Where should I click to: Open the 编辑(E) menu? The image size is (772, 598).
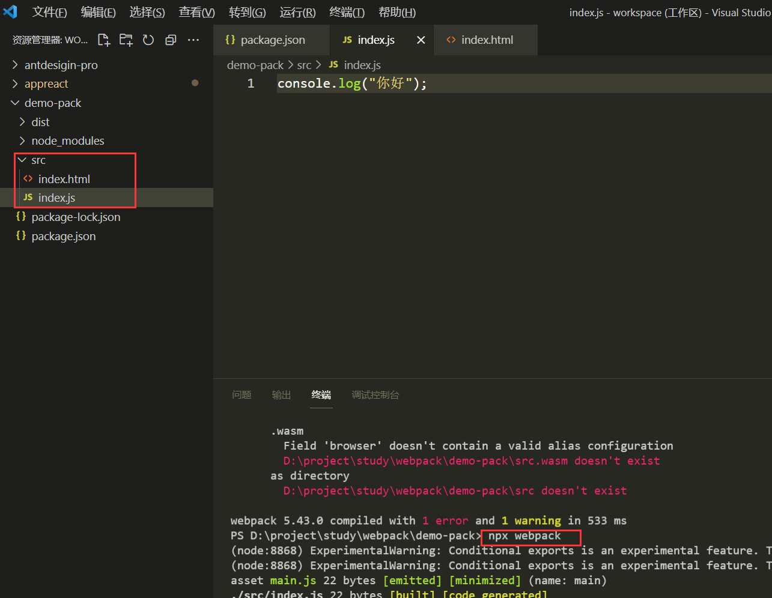pos(99,12)
